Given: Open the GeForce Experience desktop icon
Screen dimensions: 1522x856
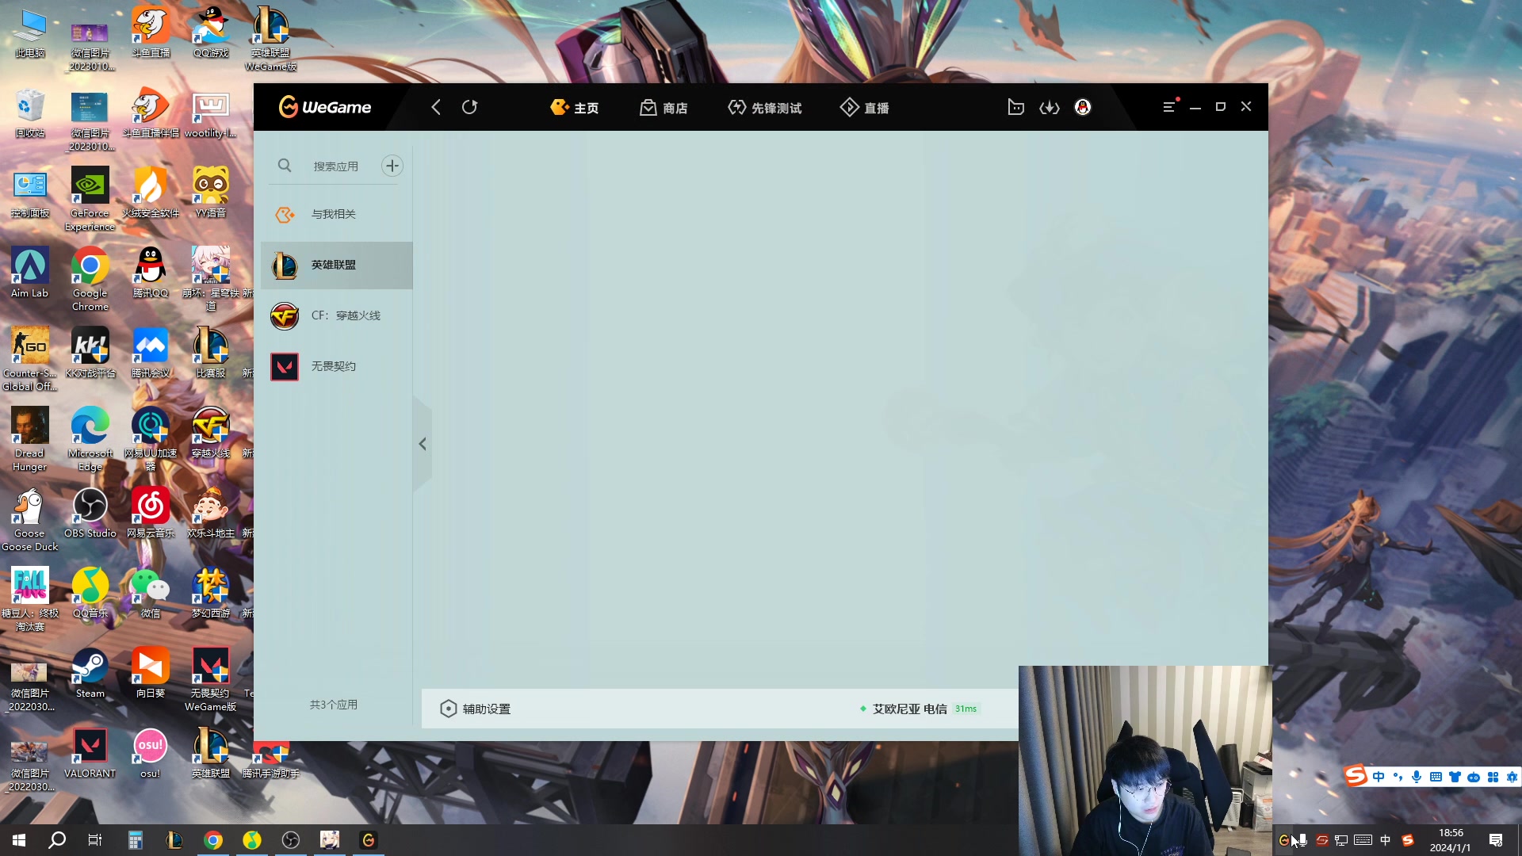Looking at the screenshot, I should (x=90, y=199).
